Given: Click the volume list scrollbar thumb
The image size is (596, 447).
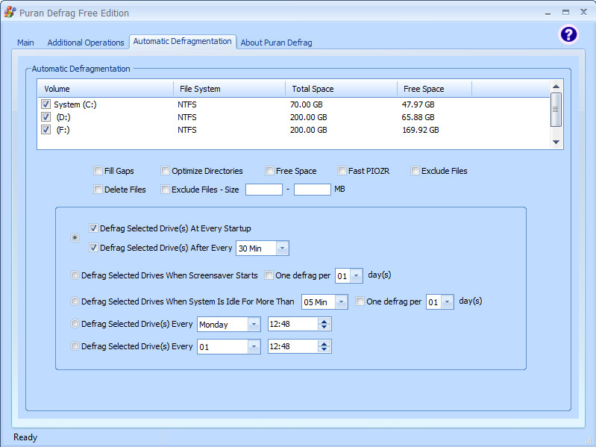Looking at the screenshot, I should coord(556,110).
